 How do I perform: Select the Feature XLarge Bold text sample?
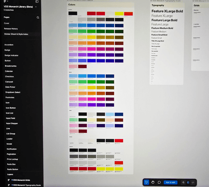[x=167, y=11]
